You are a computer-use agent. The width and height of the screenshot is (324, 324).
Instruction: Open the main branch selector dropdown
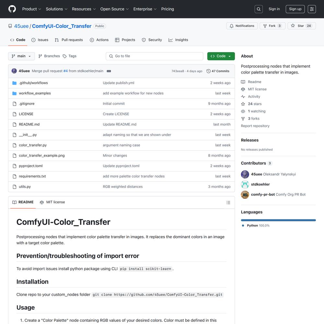click(21, 56)
